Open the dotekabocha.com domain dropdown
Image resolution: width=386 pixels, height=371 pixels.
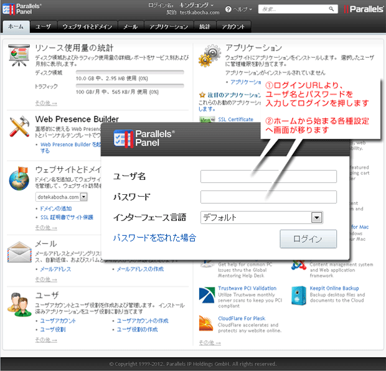(84, 197)
